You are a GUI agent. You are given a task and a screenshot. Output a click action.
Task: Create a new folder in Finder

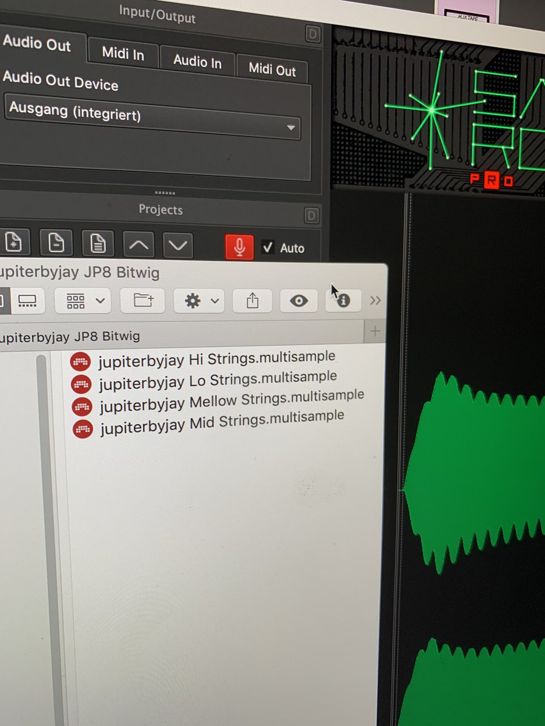pos(143,300)
